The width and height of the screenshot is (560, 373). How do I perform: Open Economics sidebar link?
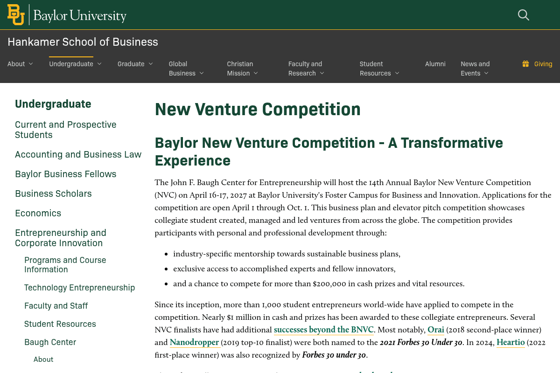38,213
